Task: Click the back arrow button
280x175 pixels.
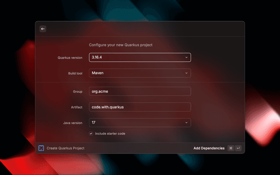Action: click(43, 29)
